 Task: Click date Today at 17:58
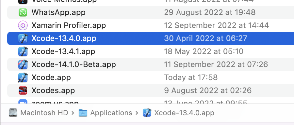(191, 77)
